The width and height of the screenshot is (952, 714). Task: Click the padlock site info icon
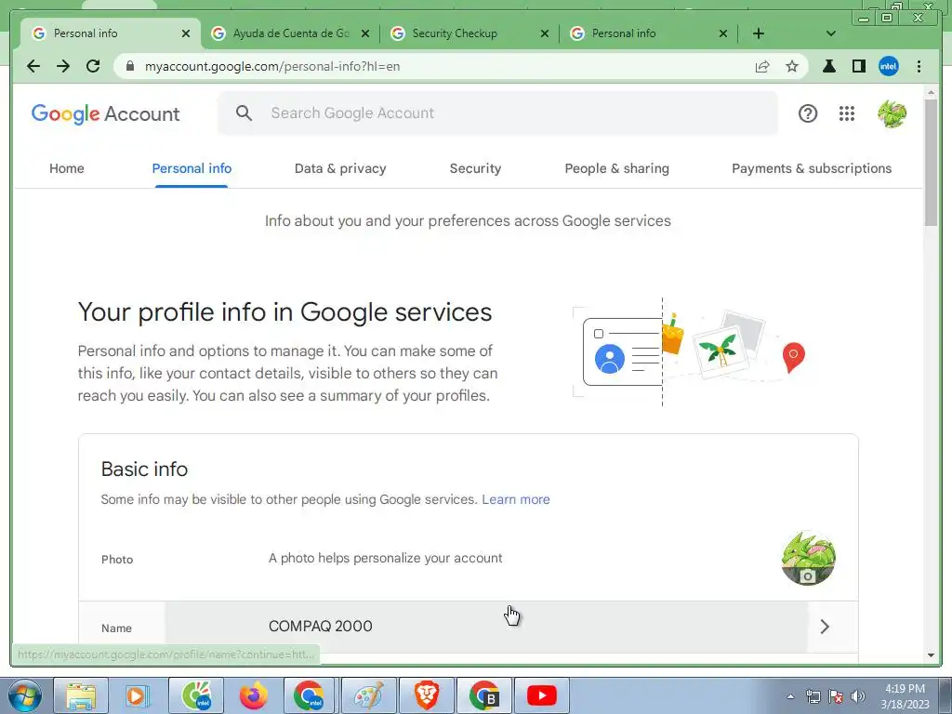click(129, 66)
